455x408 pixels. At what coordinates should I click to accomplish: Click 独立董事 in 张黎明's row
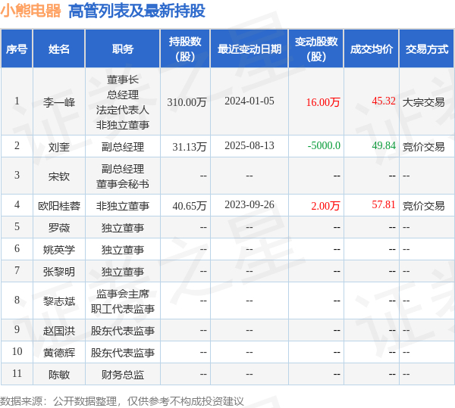coord(123,272)
